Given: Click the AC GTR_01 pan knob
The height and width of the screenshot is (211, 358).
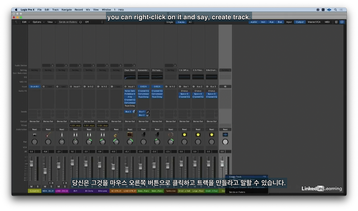Looking at the screenshot, I should pyautogui.click(x=116, y=142).
